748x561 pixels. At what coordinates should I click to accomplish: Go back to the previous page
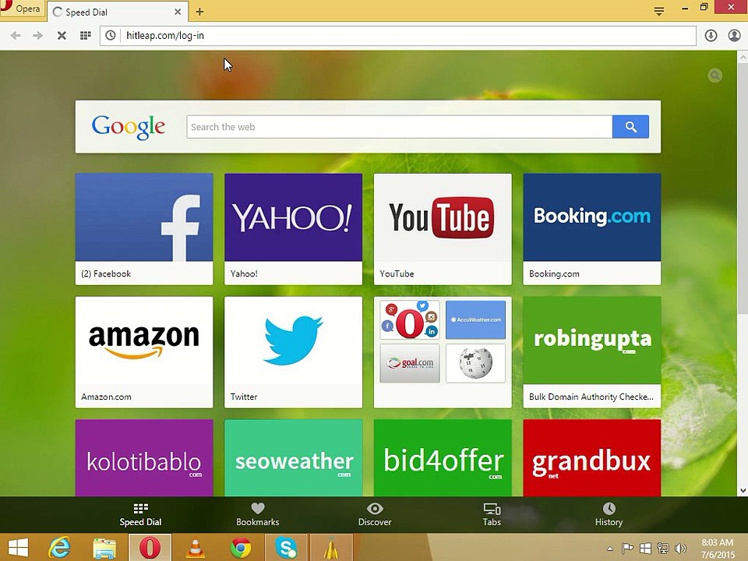click(16, 35)
